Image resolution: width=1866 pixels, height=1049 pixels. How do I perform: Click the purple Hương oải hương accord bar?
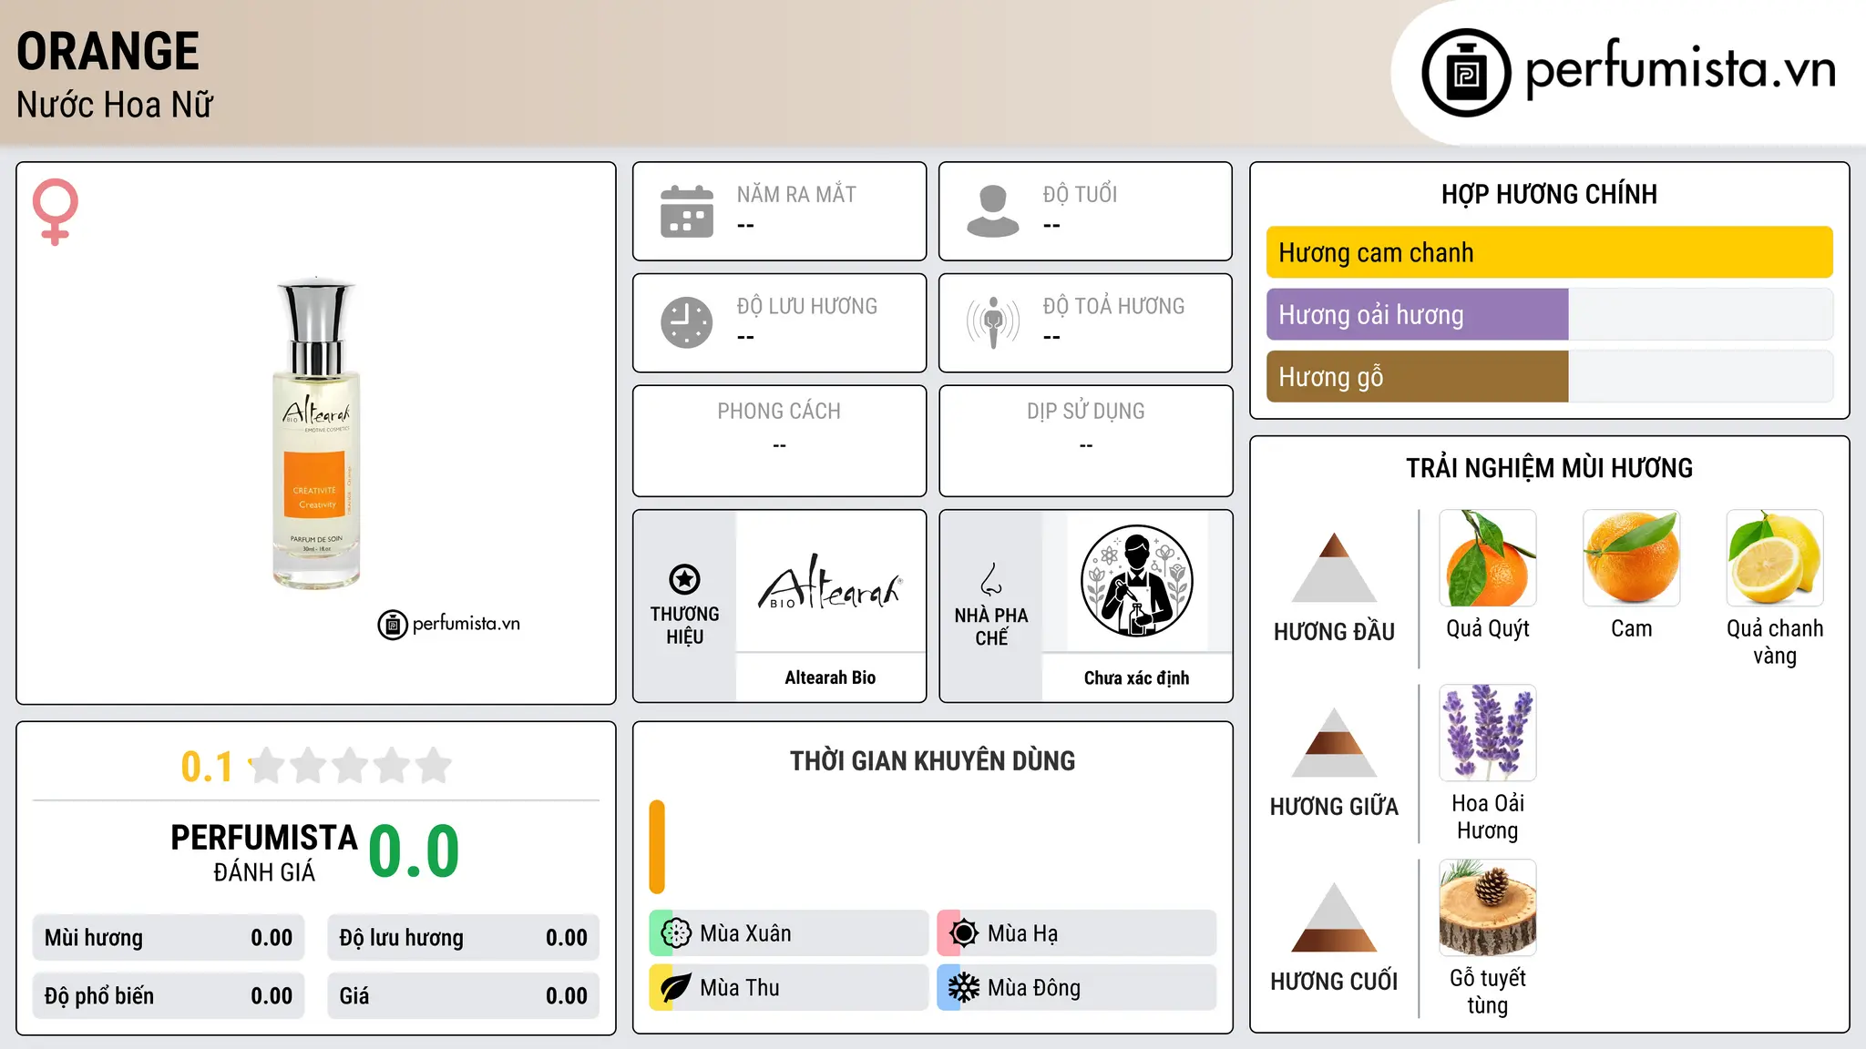point(1417,315)
